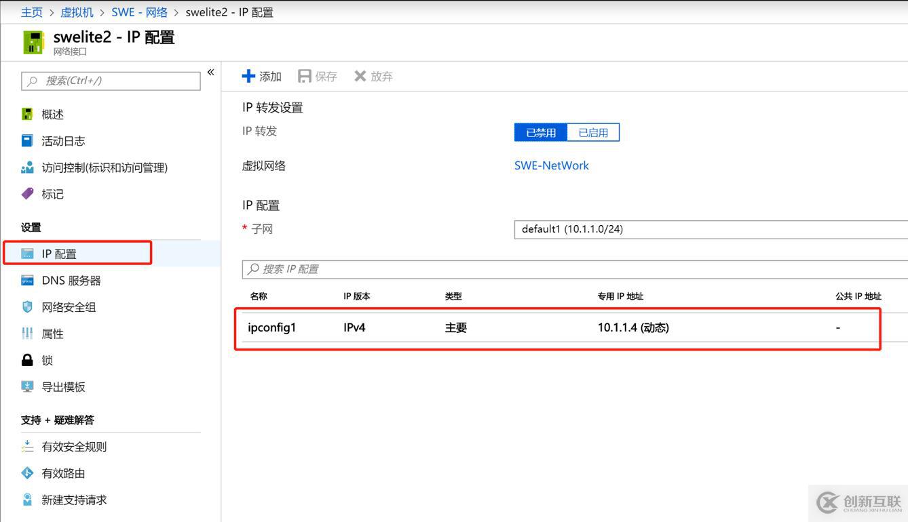The height and width of the screenshot is (522, 908).
Task: Open the 标记 (Tags) panel
Action: 51,194
